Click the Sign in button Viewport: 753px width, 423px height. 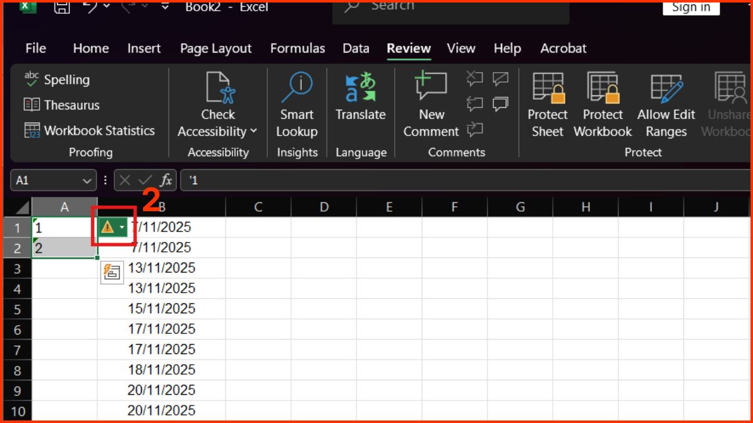click(691, 8)
